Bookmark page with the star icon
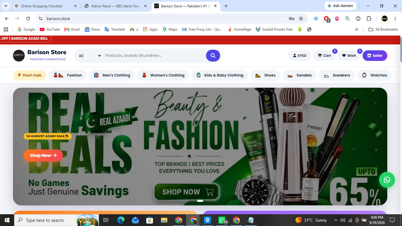This screenshot has width=402, height=226. (301, 19)
